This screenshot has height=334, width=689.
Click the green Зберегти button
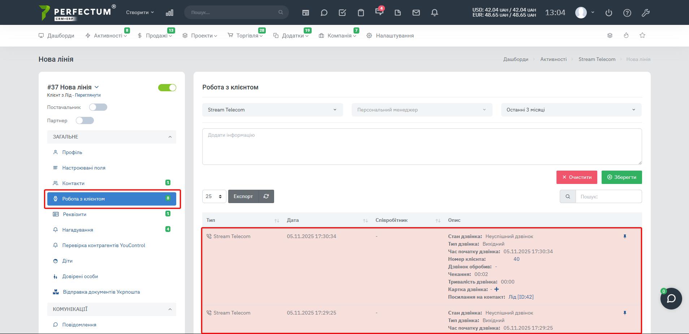pos(621,177)
